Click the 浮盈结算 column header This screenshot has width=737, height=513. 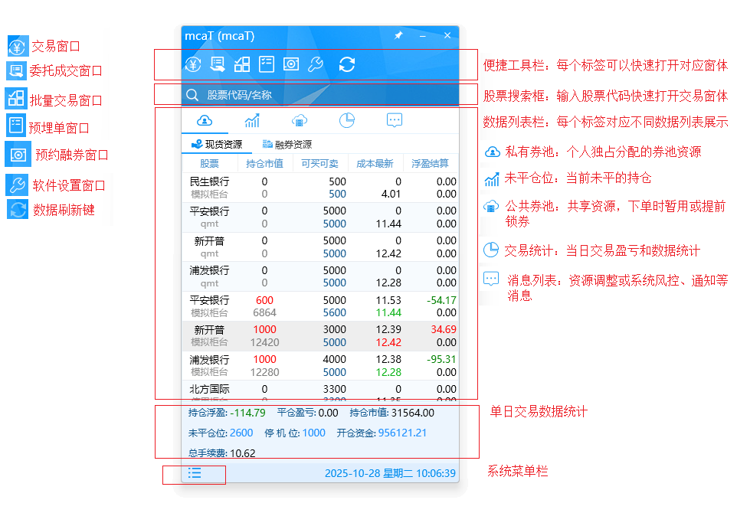(430, 163)
